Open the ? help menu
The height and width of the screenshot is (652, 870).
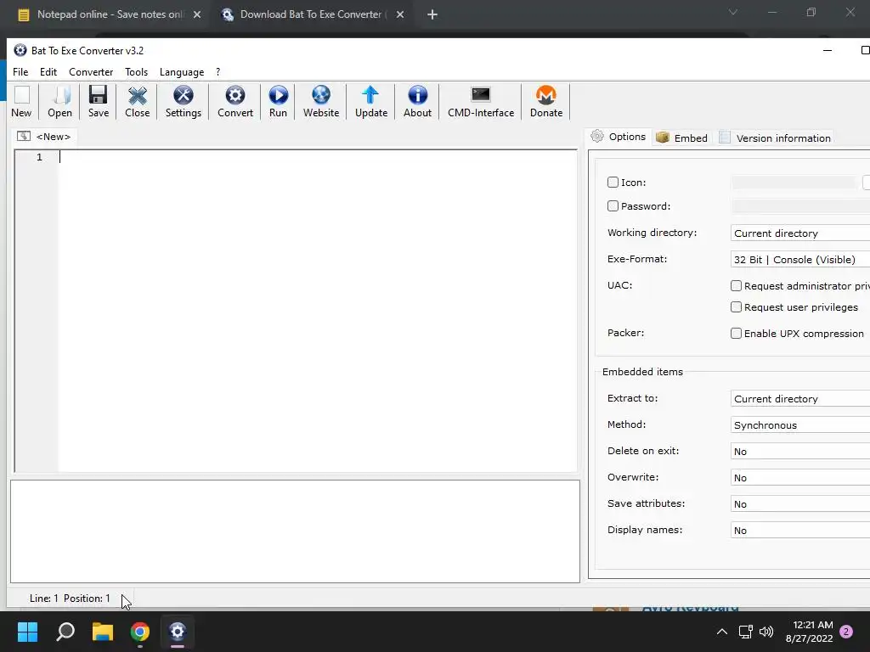218,72
